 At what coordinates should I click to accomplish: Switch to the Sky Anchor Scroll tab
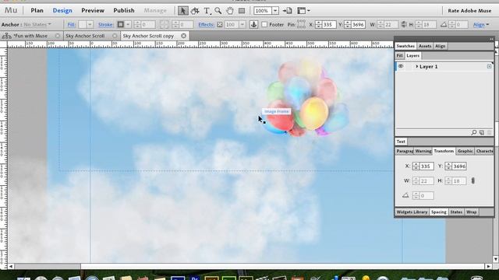click(x=85, y=36)
